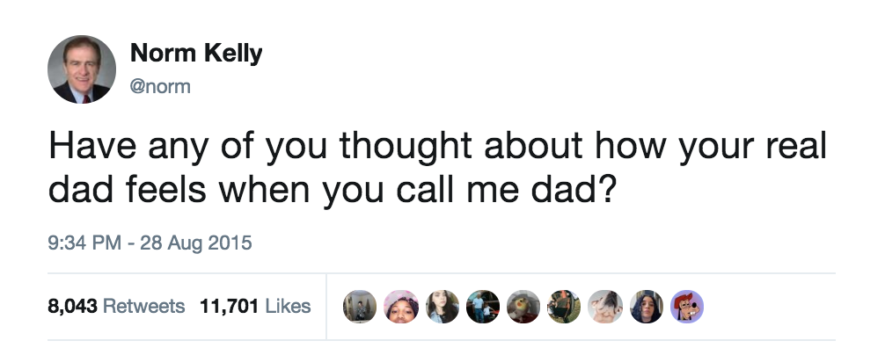885x348 pixels.
Task: Click "28 Aug 2015" date text
Action: (x=196, y=243)
